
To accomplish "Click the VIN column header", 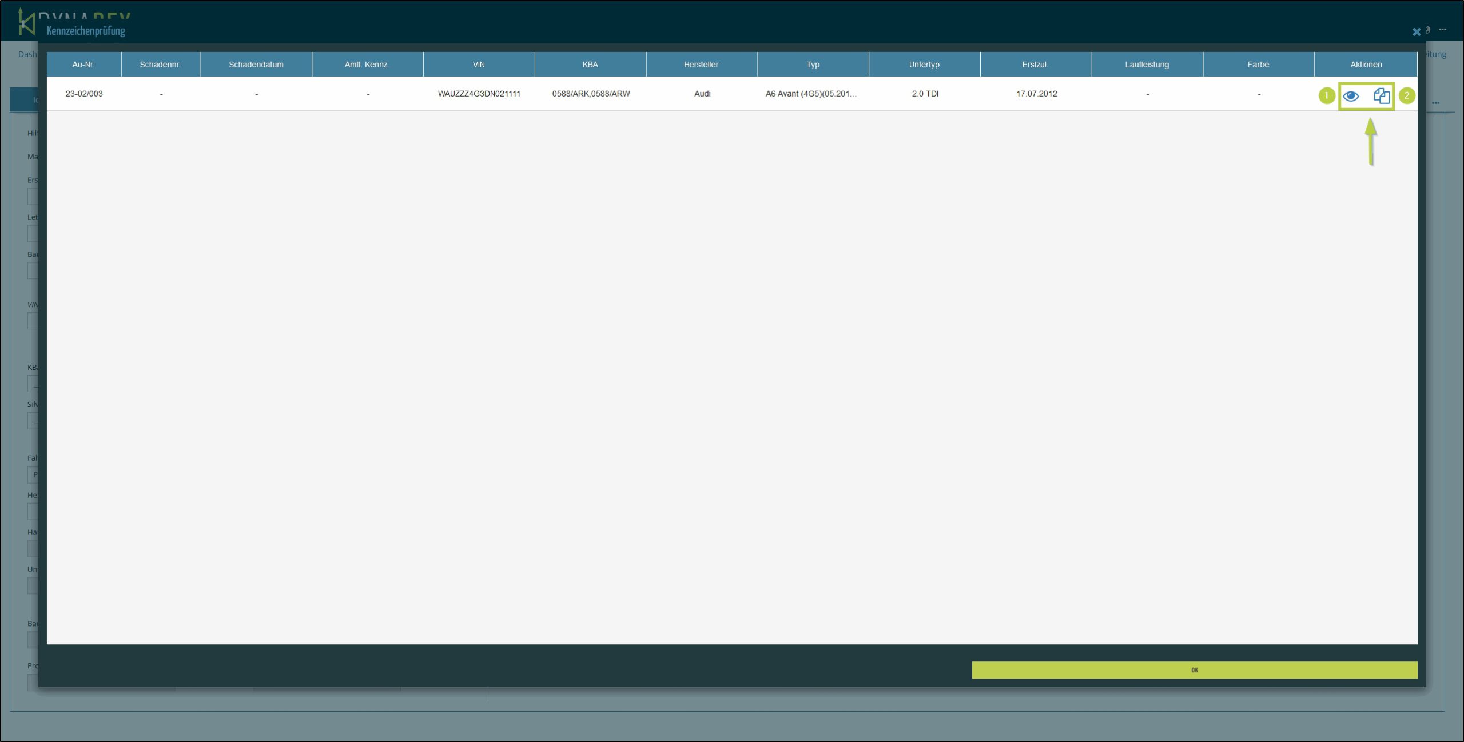I will click(x=479, y=65).
